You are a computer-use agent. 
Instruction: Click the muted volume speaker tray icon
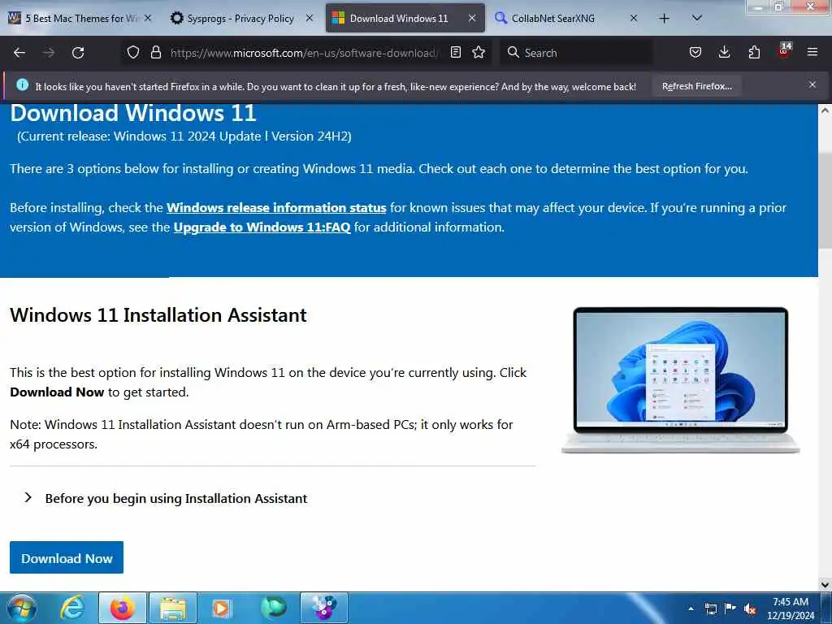(x=750, y=609)
